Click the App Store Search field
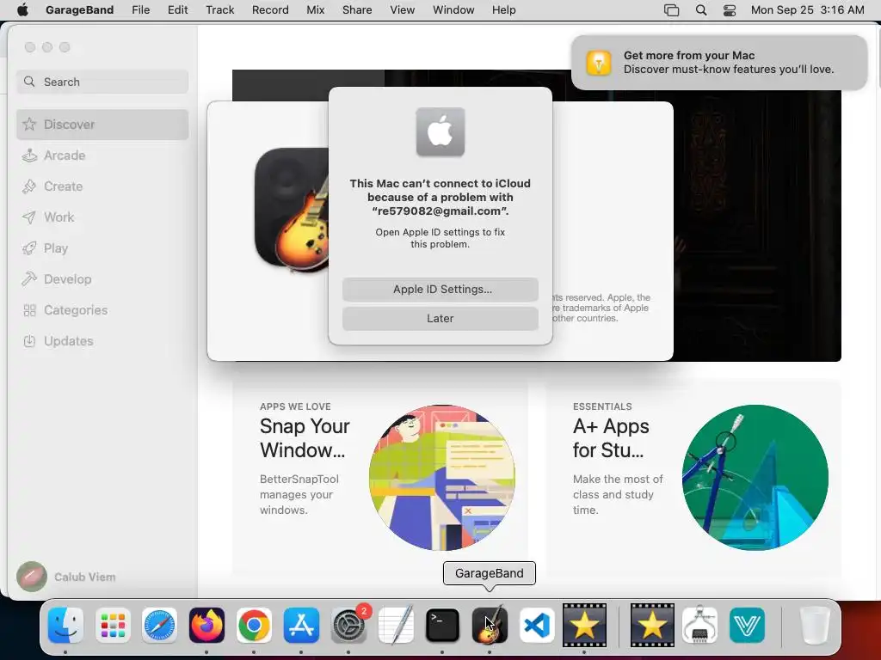 [102, 82]
